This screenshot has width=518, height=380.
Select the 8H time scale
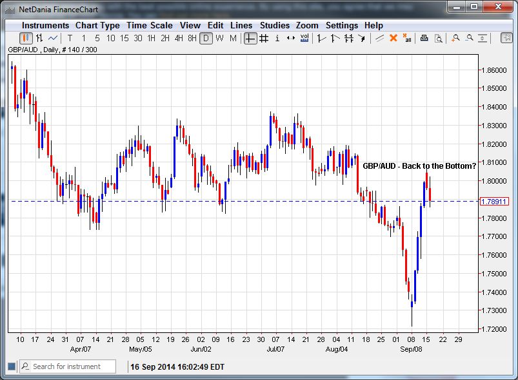[x=192, y=39]
